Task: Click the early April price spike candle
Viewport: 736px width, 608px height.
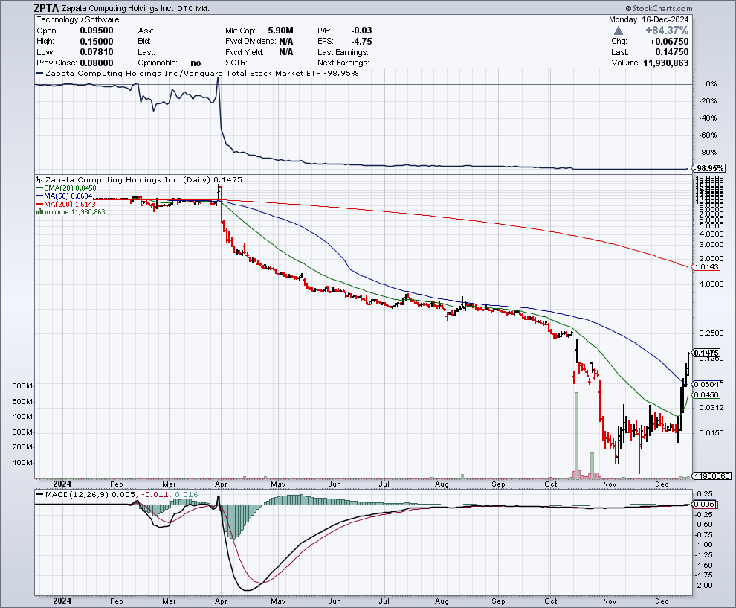Action: [x=219, y=193]
